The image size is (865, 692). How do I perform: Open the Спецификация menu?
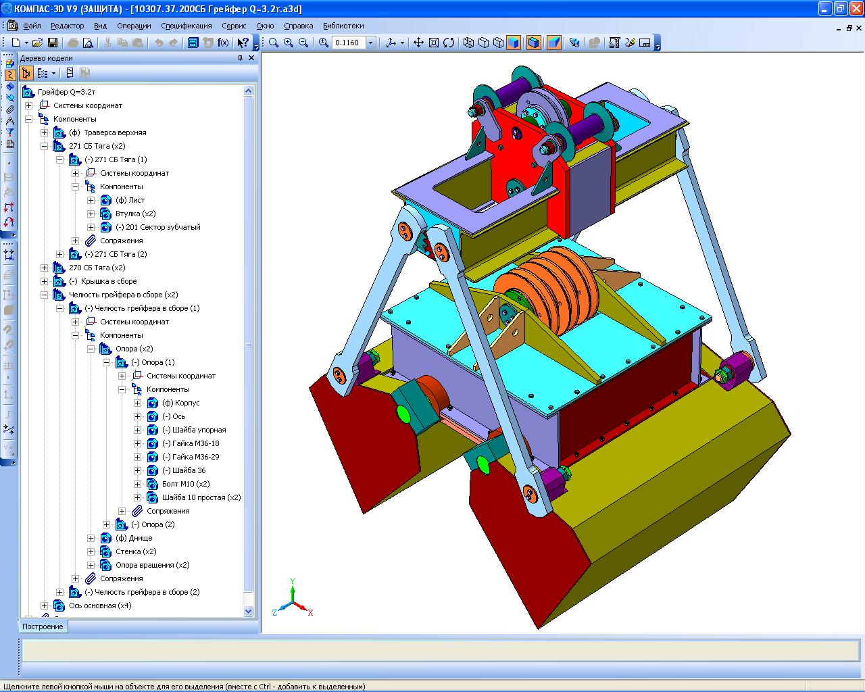pos(186,26)
